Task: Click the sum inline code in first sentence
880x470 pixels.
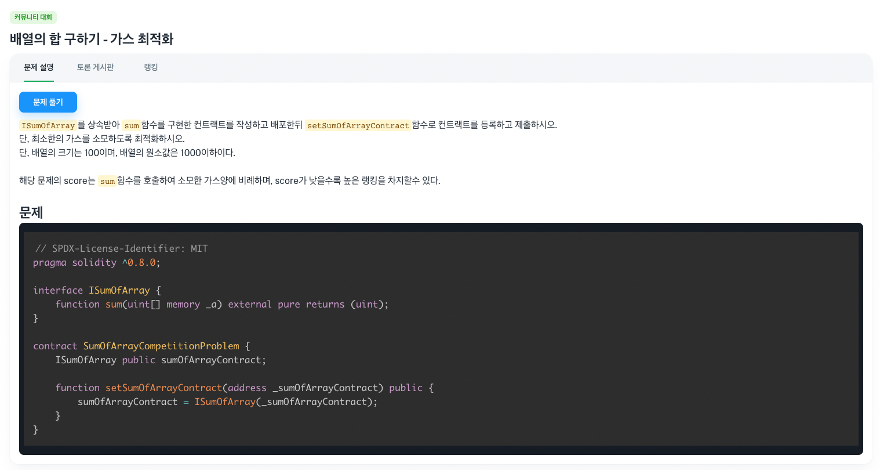Action: (132, 125)
